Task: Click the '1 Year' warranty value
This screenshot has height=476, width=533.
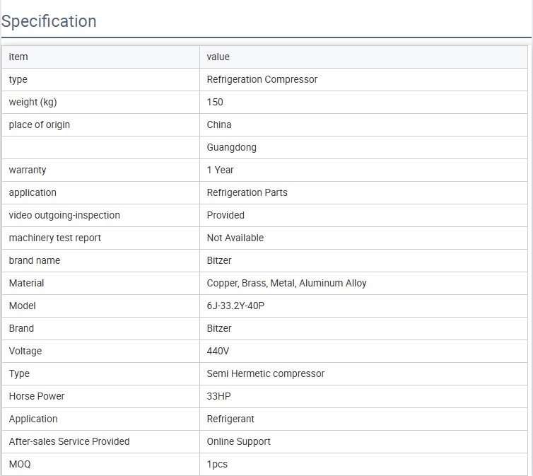Action: click(220, 170)
